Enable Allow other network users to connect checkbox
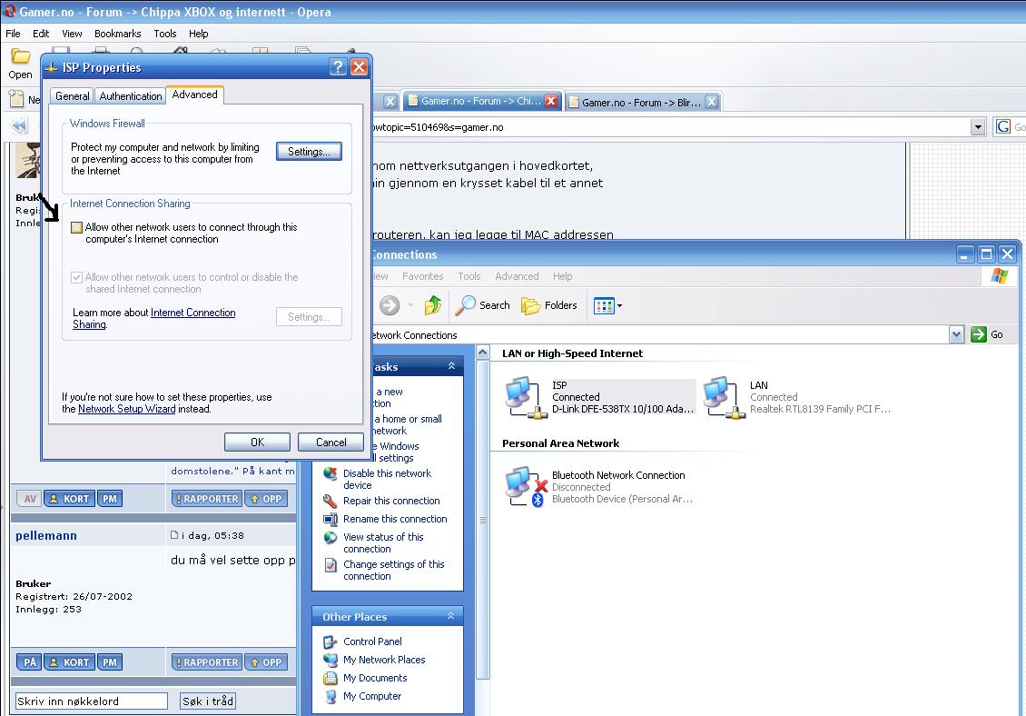Viewport: 1026px width, 716px height. click(76, 227)
